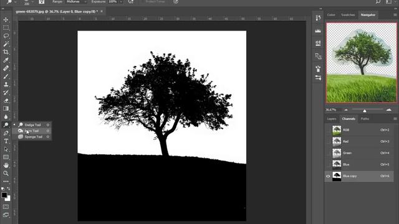Open the foreground color swatch
Image resolution: width=399 pixels, height=224 pixels.
[4, 195]
